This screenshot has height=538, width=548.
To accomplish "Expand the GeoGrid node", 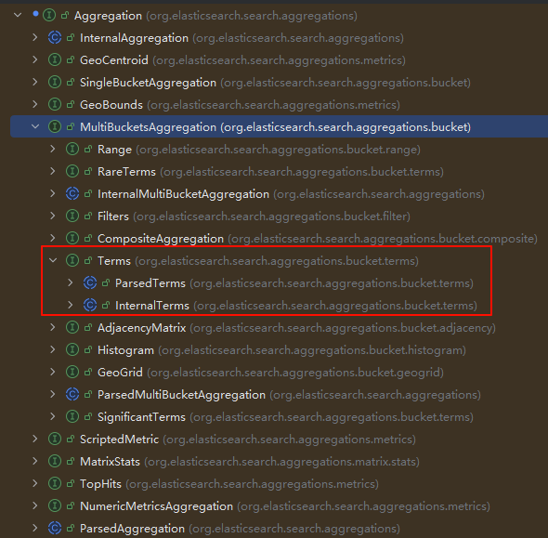I will [x=53, y=372].
